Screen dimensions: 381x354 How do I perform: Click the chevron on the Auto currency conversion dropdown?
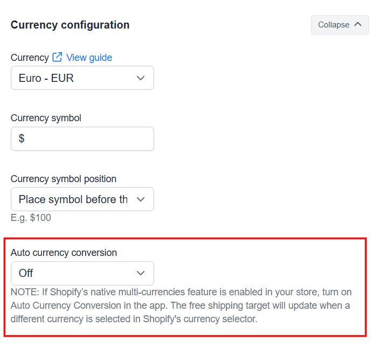(141, 273)
